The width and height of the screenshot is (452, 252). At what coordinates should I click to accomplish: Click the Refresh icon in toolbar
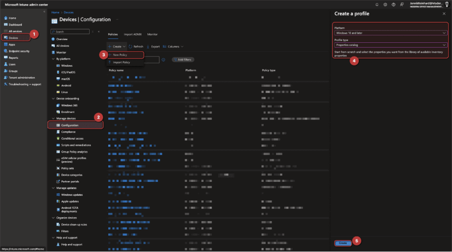pyautogui.click(x=130, y=46)
